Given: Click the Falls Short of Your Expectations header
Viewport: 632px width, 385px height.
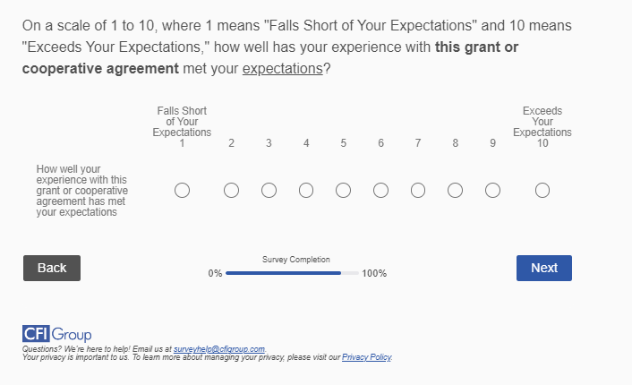Looking at the screenshot, I should point(182,122).
